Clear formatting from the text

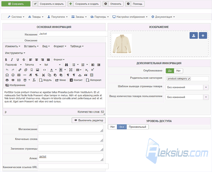coord(34,80)
